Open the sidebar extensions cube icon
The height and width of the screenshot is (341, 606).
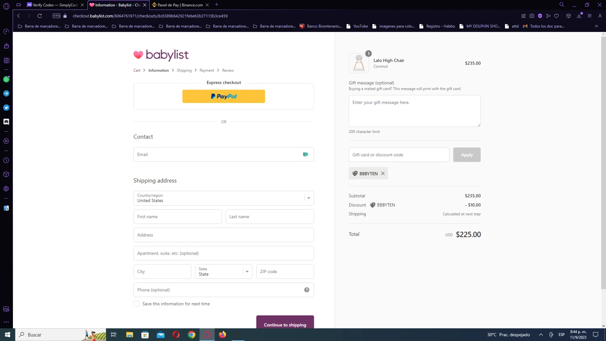click(x=6, y=175)
